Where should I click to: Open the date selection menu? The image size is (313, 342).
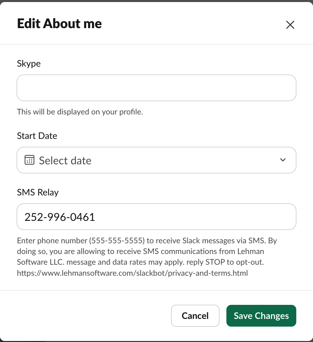(x=156, y=160)
